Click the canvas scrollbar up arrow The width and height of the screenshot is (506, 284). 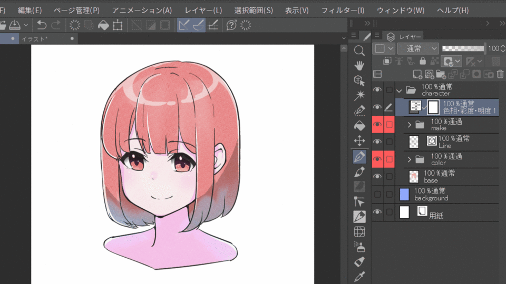click(x=344, y=48)
